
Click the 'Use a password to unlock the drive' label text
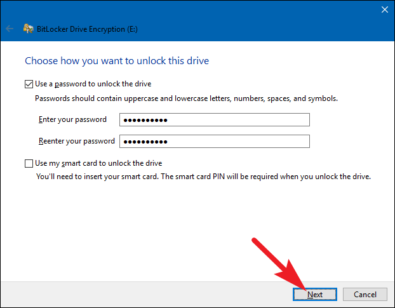[93, 84]
